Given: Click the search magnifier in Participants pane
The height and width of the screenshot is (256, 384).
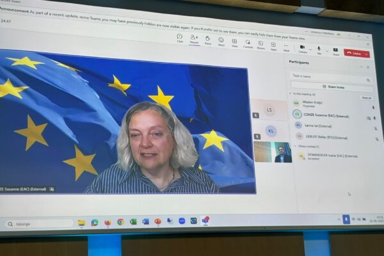Looking at the screenshot, I should (x=368, y=80).
